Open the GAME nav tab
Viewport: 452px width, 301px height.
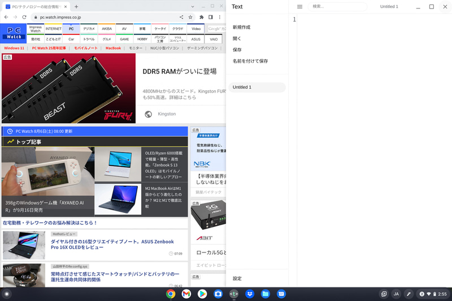click(x=124, y=39)
